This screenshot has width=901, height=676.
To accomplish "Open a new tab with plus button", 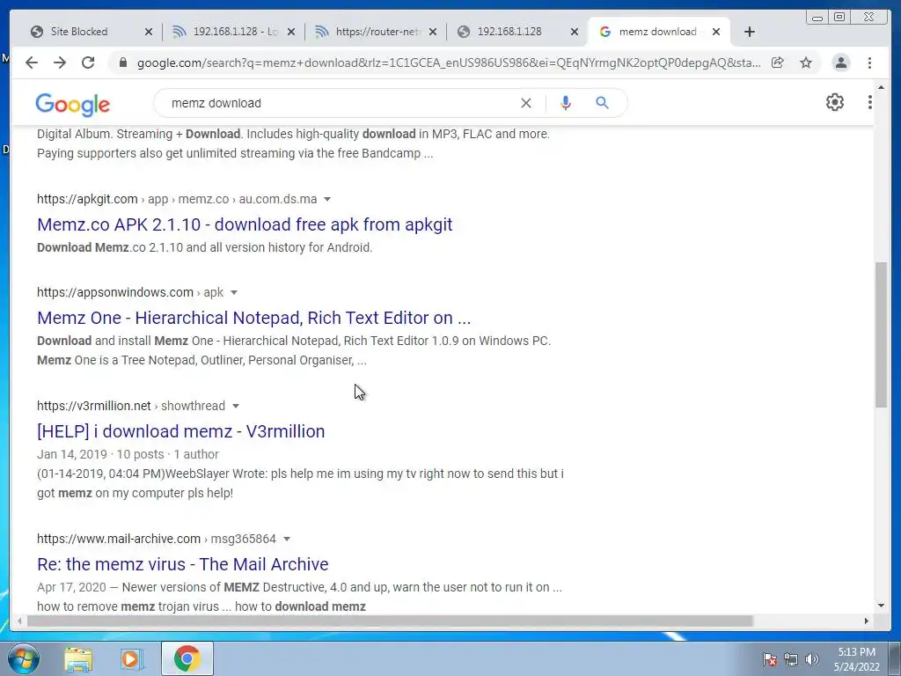I will point(750,32).
